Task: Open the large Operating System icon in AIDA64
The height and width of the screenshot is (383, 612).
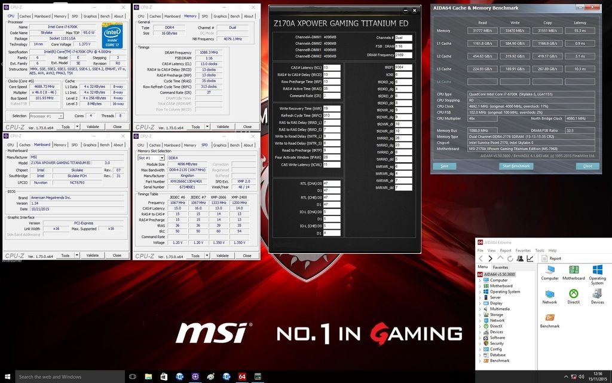Action: [597, 275]
